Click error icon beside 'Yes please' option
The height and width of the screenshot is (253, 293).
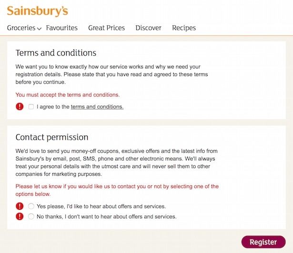click(x=20, y=206)
